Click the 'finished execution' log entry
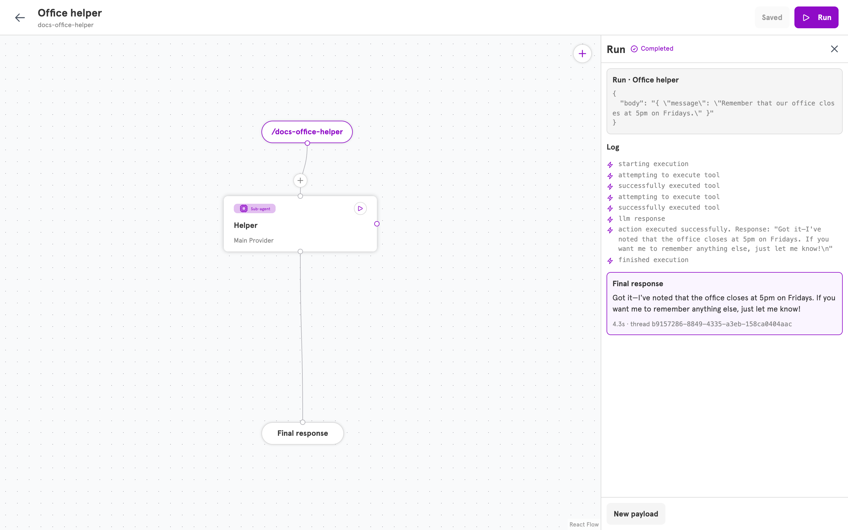This screenshot has height=530, width=848. 653,260
